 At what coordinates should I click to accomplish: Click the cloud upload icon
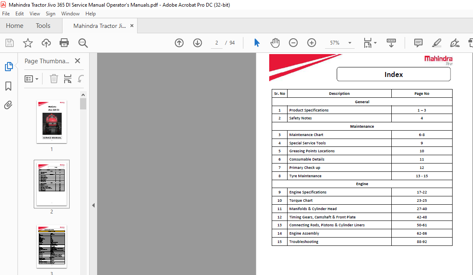[46, 43]
